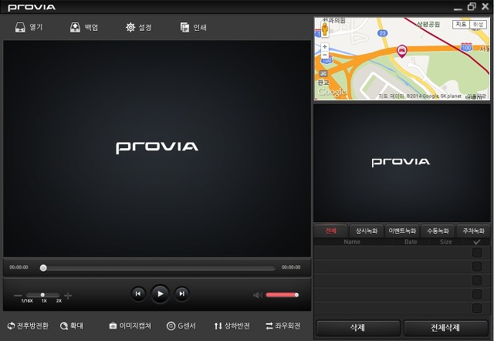The width and height of the screenshot is (494, 341).
Task: Mute audio with speaker icon
Action: click(x=258, y=295)
